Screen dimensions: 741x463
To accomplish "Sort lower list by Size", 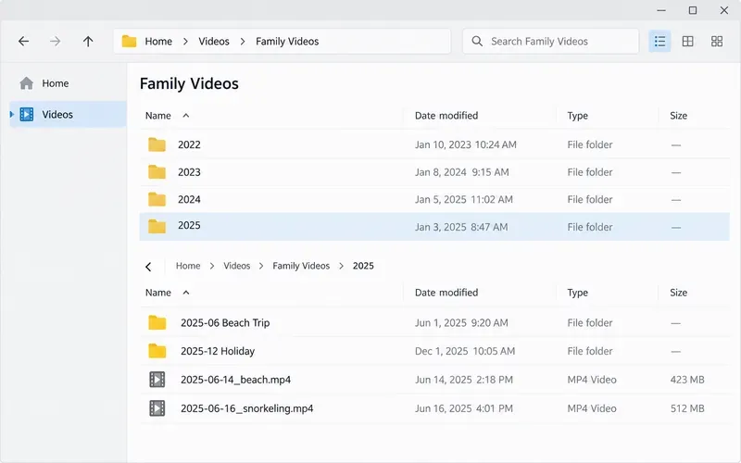I will (x=678, y=293).
